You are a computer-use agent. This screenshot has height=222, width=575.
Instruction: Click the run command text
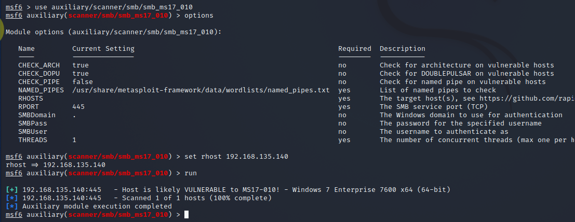click(190, 173)
